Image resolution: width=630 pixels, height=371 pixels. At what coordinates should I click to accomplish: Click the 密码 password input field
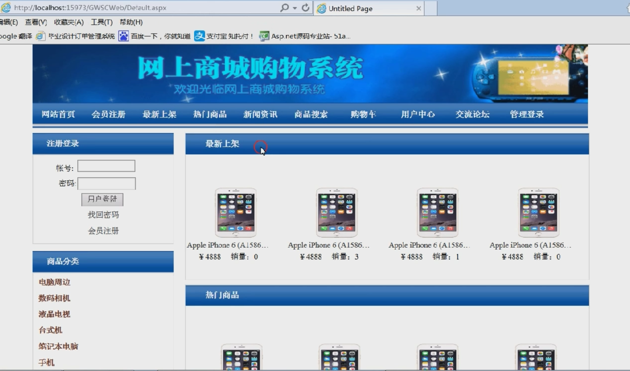[107, 183]
